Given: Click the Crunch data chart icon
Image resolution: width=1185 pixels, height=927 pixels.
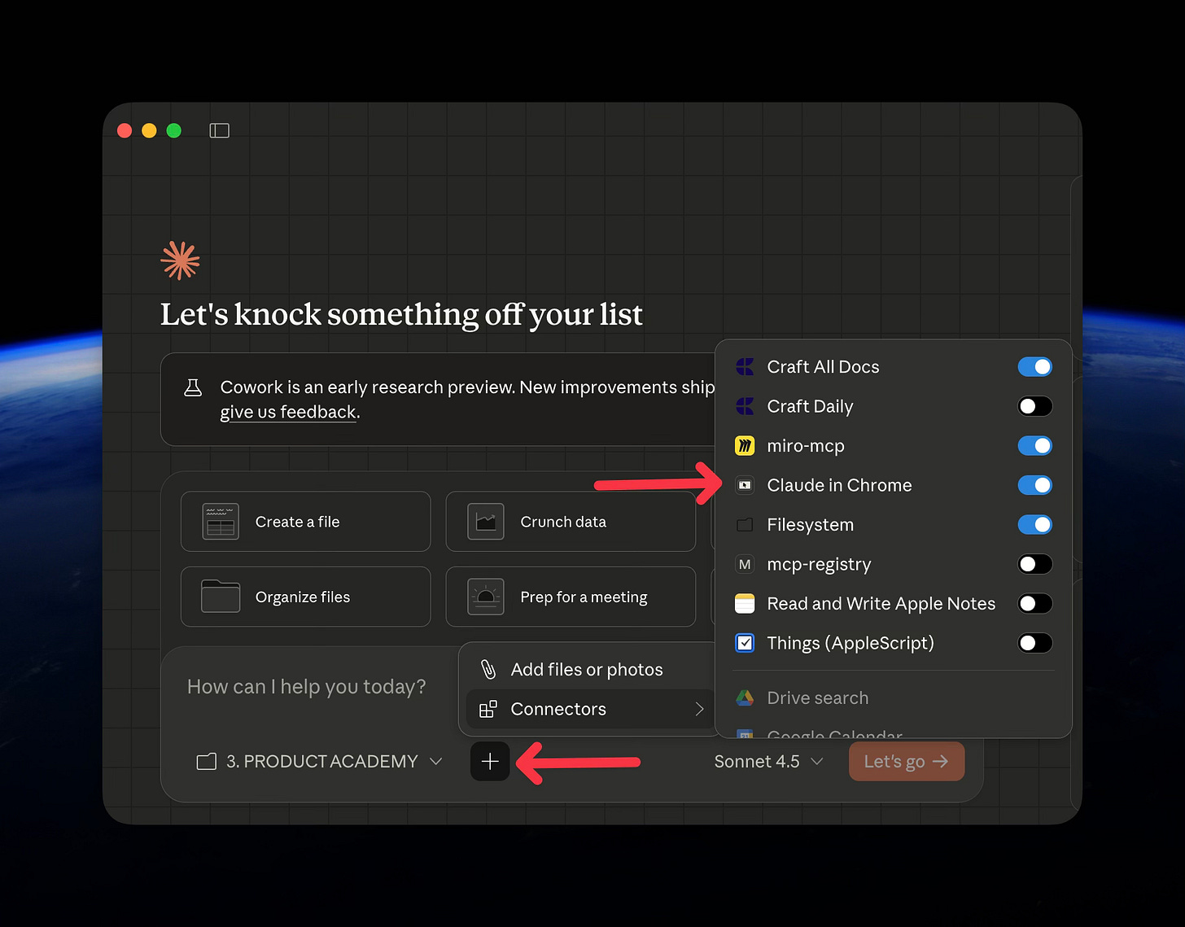Looking at the screenshot, I should pos(486,522).
